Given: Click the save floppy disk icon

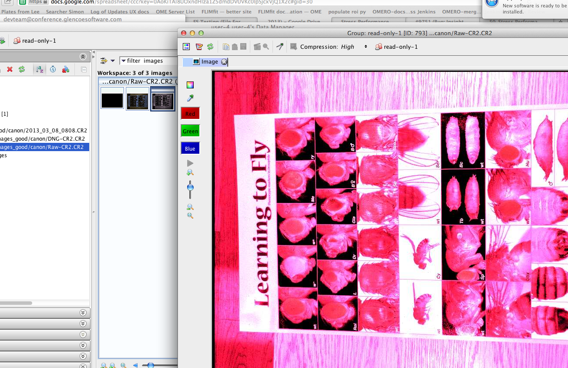Looking at the screenshot, I should [x=243, y=47].
